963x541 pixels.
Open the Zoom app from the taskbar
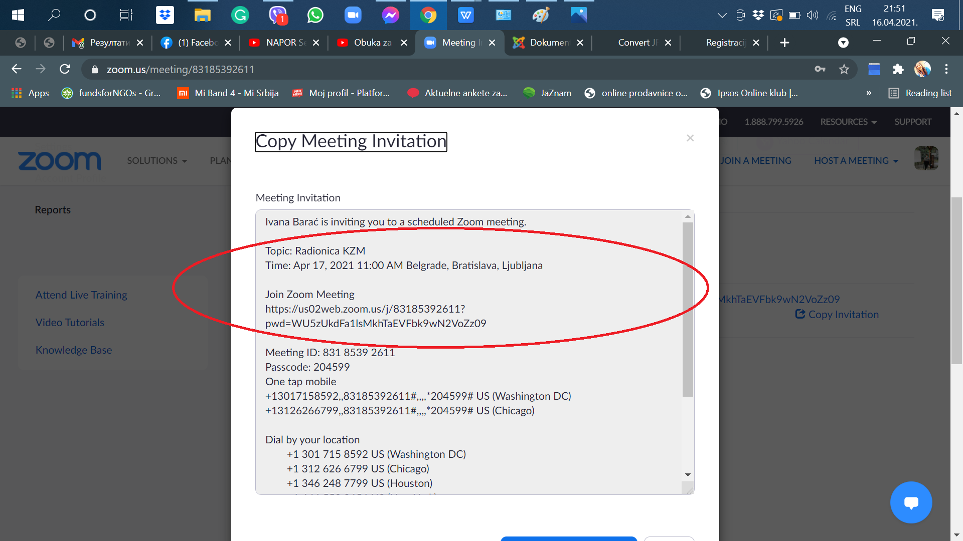coord(353,15)
